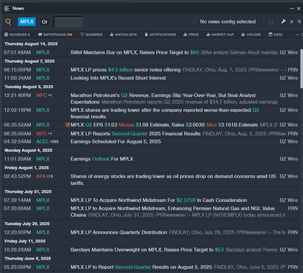Image resolution: width=303 pixels, height=273 pixels.
Task: Open 'Earnings Scheduled For August 5, 2025'
Action: click(x=116, y=142)
